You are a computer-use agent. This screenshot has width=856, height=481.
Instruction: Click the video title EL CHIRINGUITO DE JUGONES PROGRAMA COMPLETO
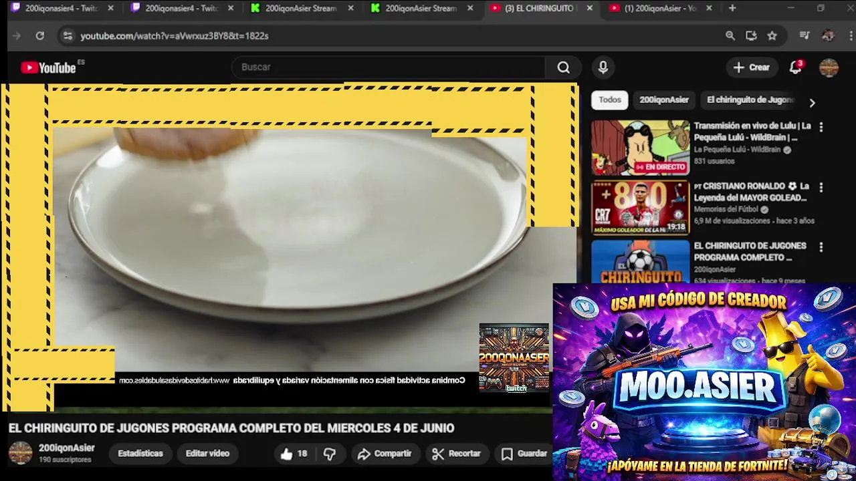coord(231,428)
